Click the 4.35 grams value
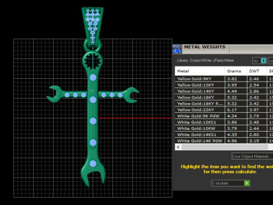 232,135
